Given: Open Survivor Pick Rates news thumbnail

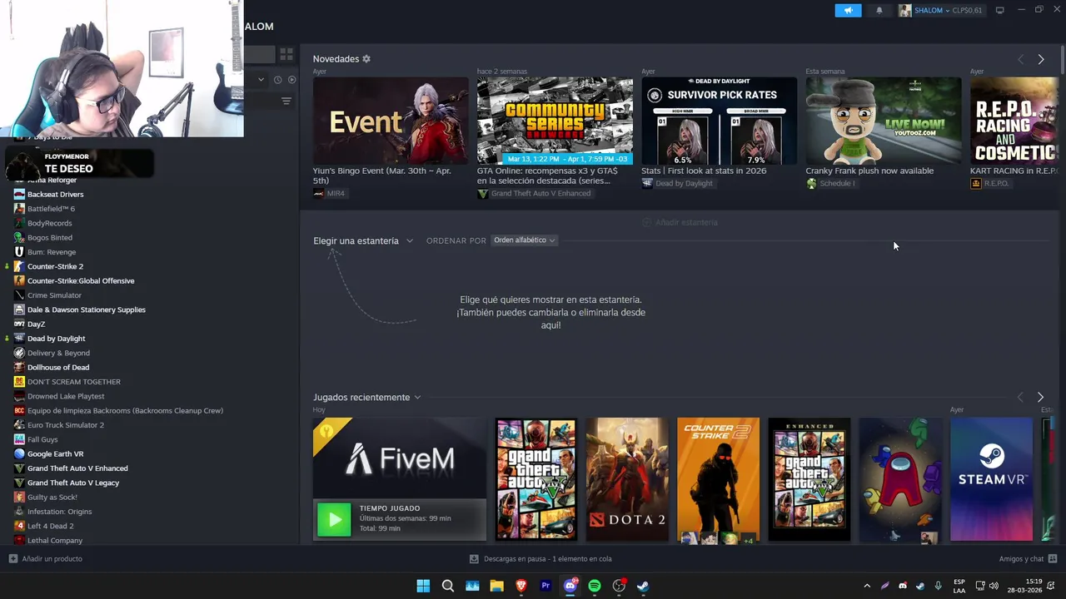Looking at the screenshot, I should 719,121.
